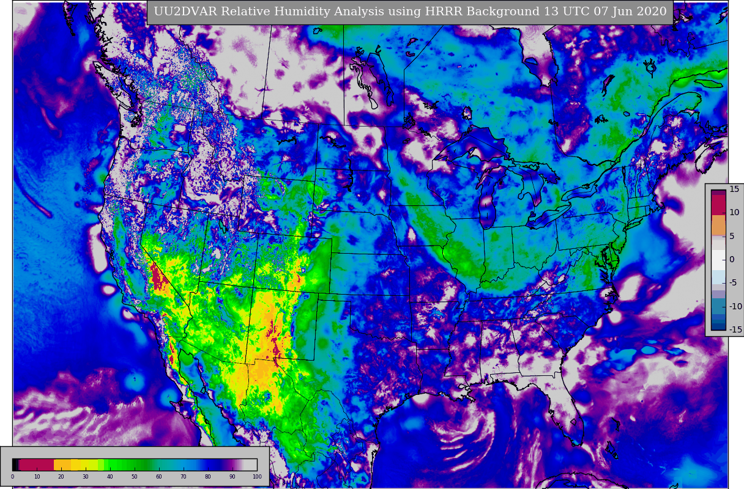Image resolution: width=744 pixels, height=489 pixels.
Task: Pick the light blue band on right colorbar
Action: click(x=718, y=277)
